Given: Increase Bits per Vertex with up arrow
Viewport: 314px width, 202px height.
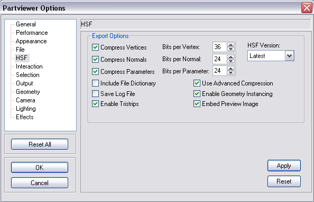Looking at the screenshot, I should [x=230, y=45].
